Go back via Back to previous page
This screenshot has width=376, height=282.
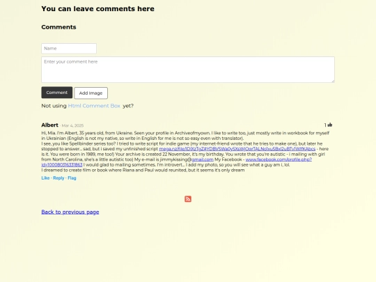click(x=70, y=212)
